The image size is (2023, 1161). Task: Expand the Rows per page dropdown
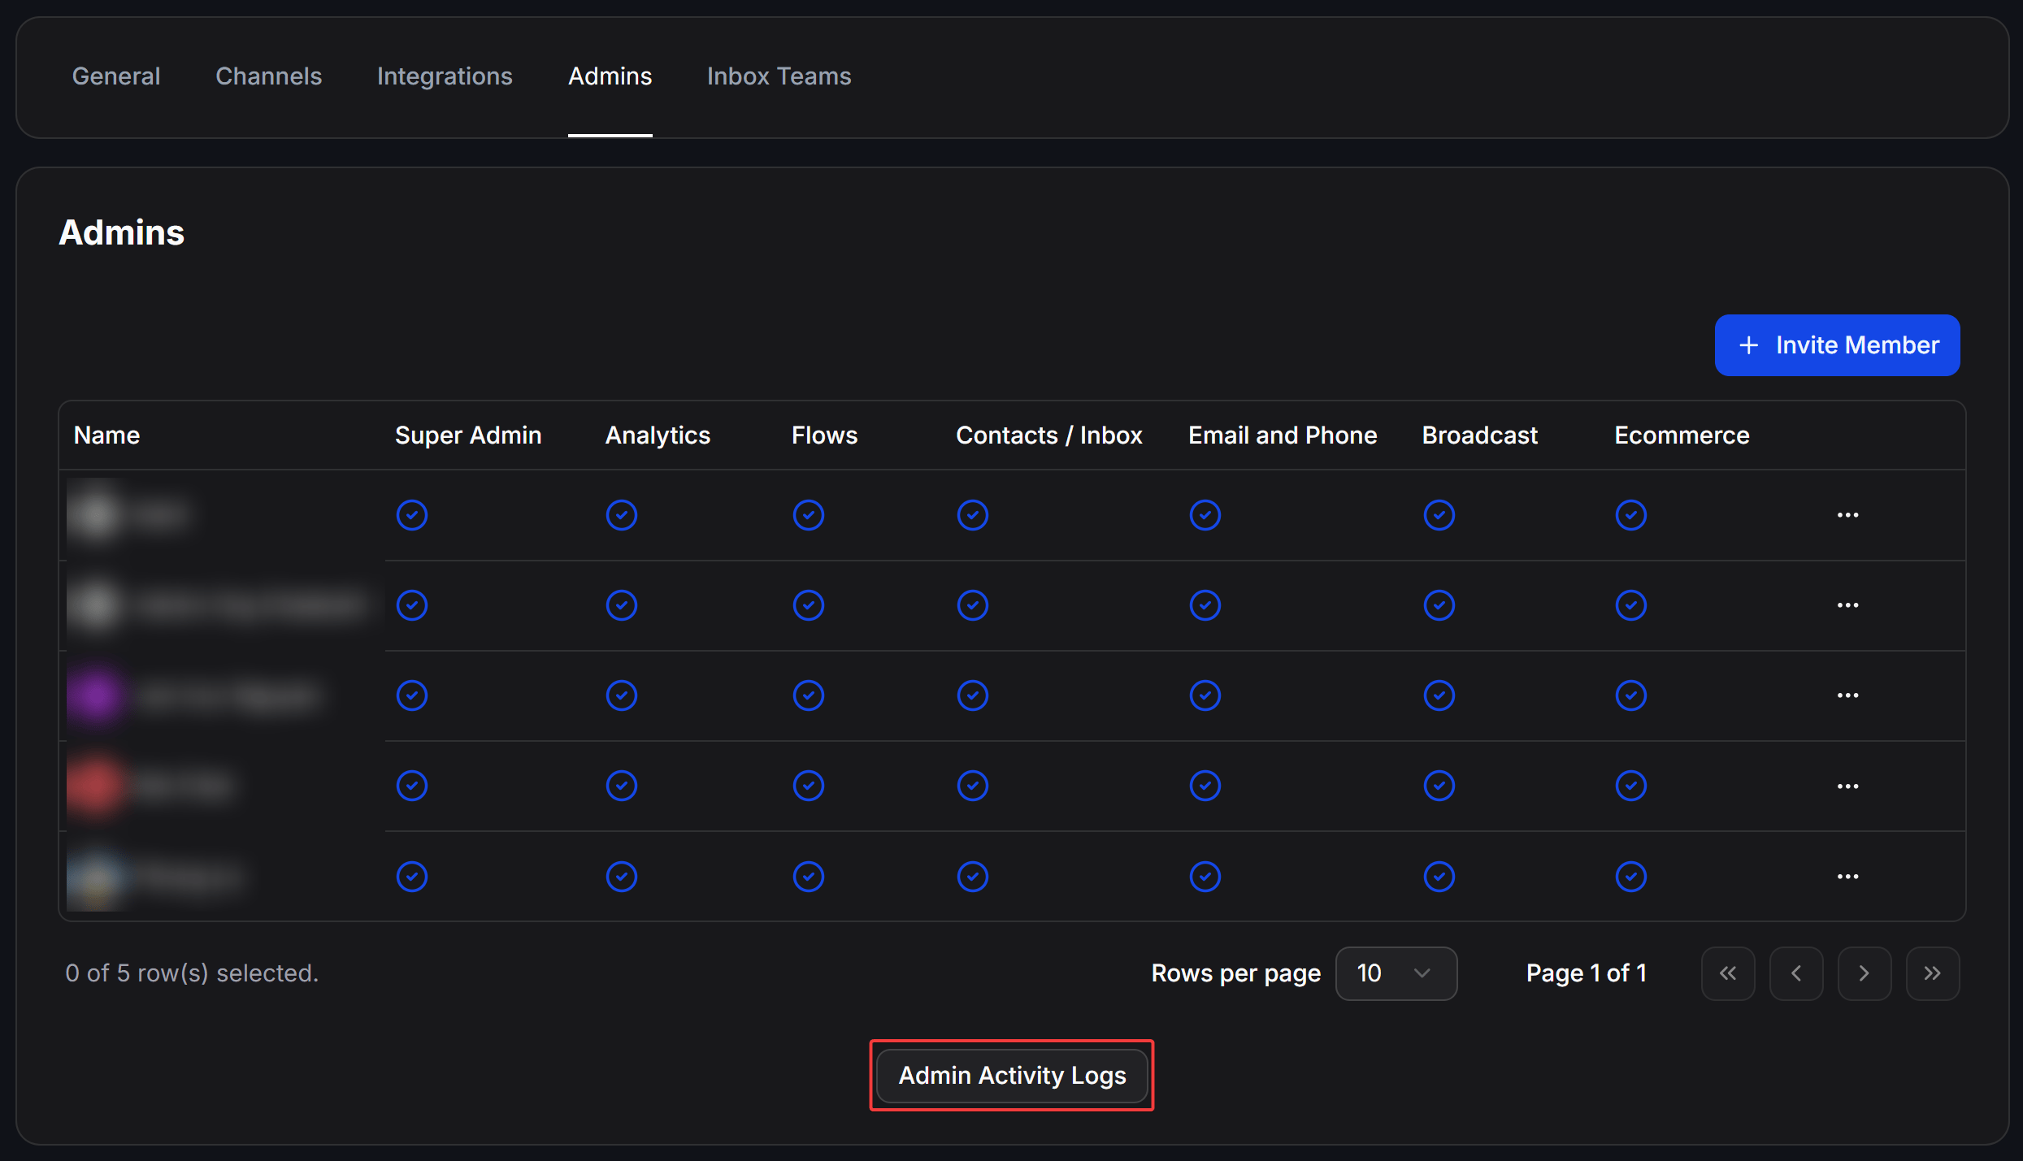1396,973
